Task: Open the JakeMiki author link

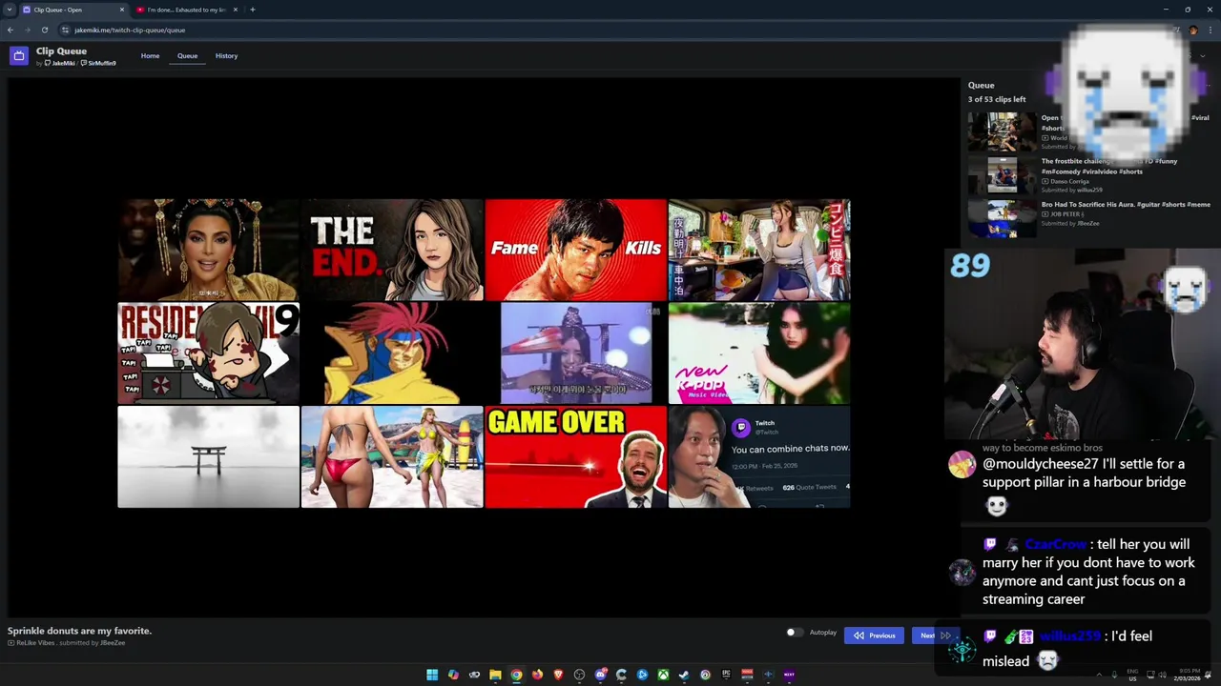Action: coord(60,64)
